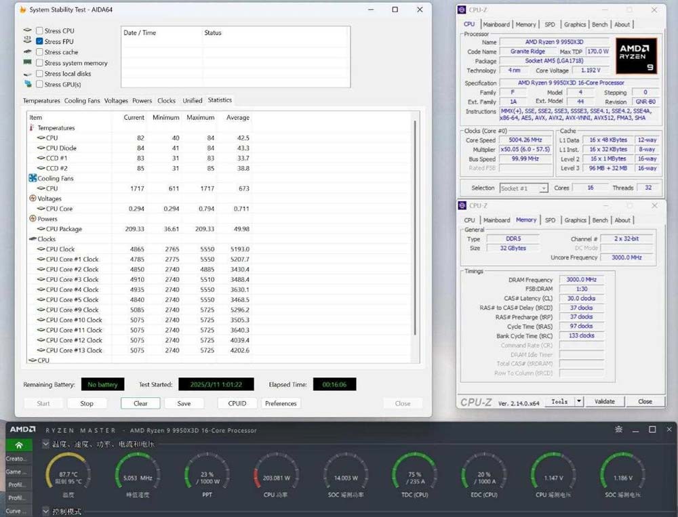Select the Powers tab
Screen dimensions: 678x517
click(x=142, y=101)
